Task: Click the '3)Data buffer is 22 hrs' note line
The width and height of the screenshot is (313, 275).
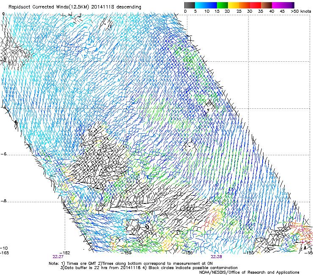Action: (149, 268)
